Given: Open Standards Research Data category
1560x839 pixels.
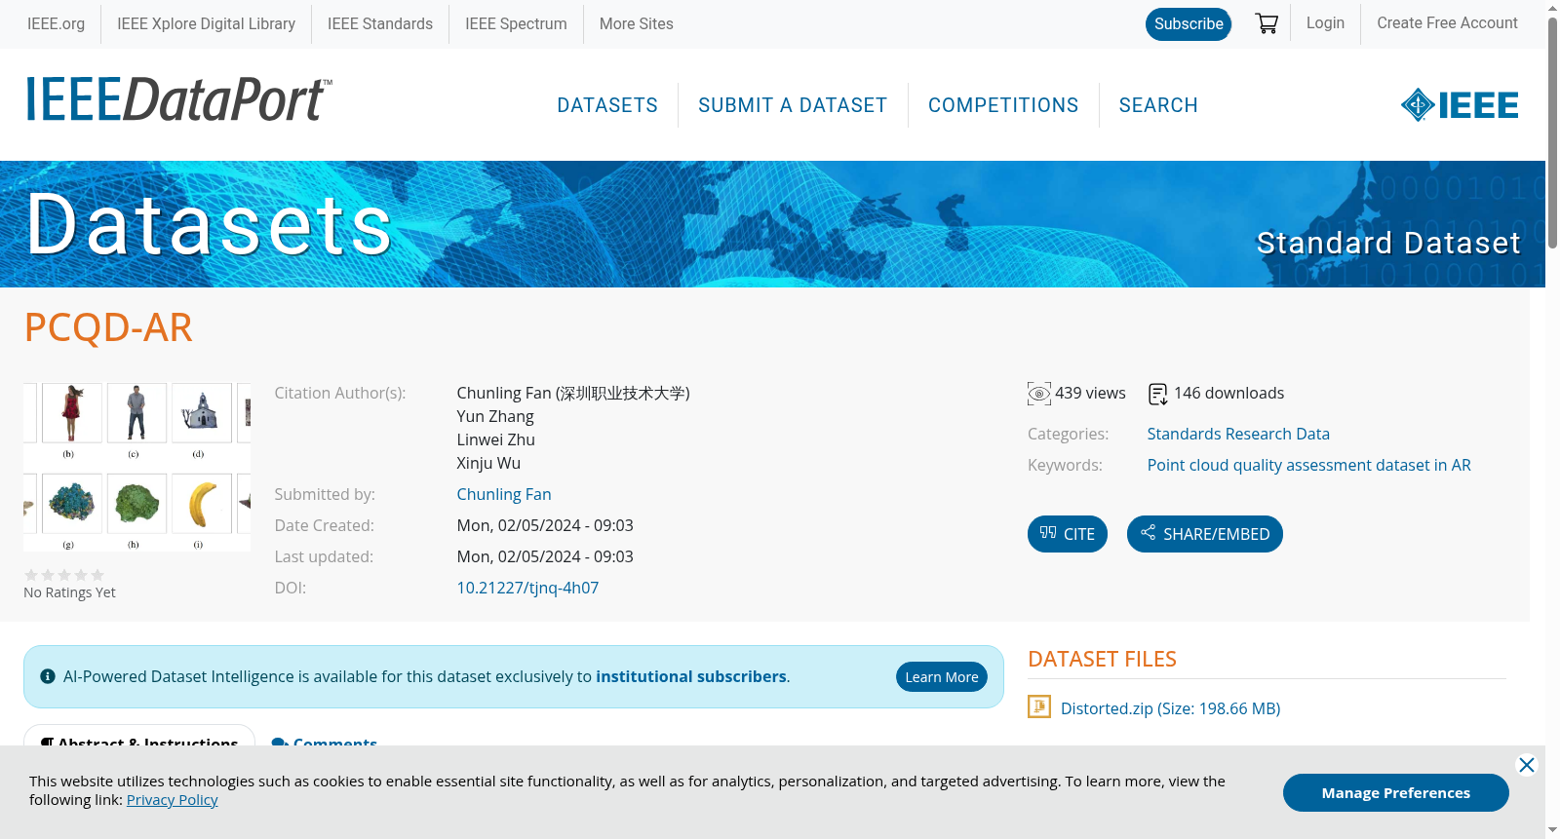Looking at the screenshot, I should click(1238, 434).
